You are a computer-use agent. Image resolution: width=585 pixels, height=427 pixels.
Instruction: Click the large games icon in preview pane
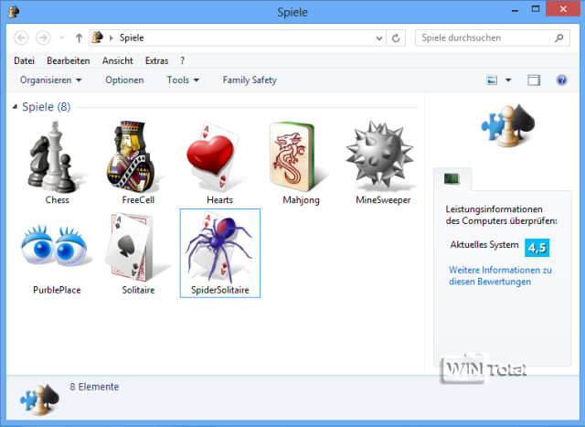[508, 124]
